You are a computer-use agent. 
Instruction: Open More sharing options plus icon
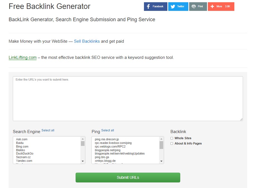pos(212,6)
